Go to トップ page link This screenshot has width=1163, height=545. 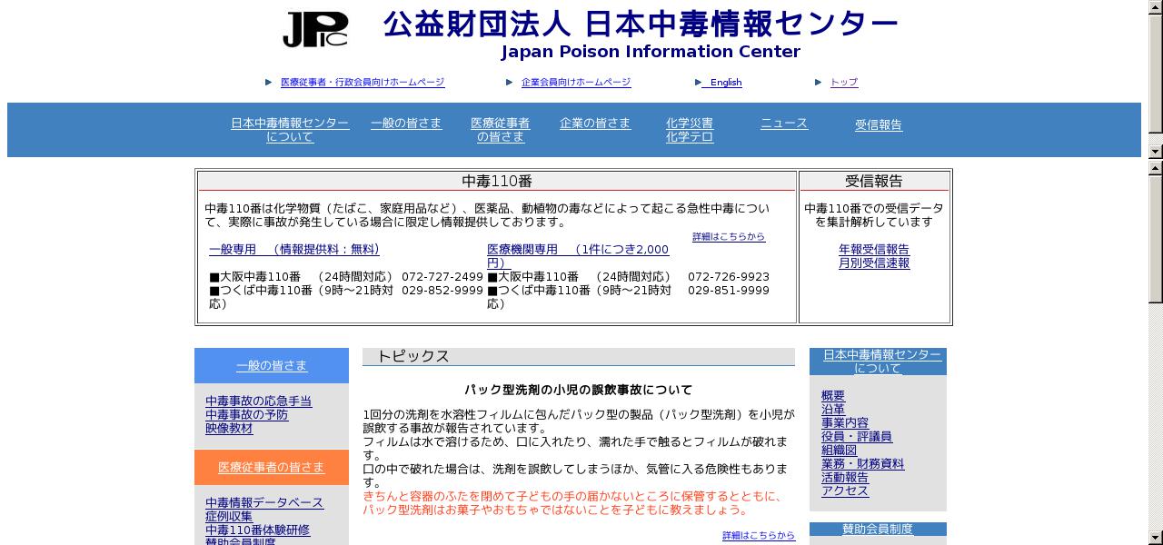[x=844, y=83]
